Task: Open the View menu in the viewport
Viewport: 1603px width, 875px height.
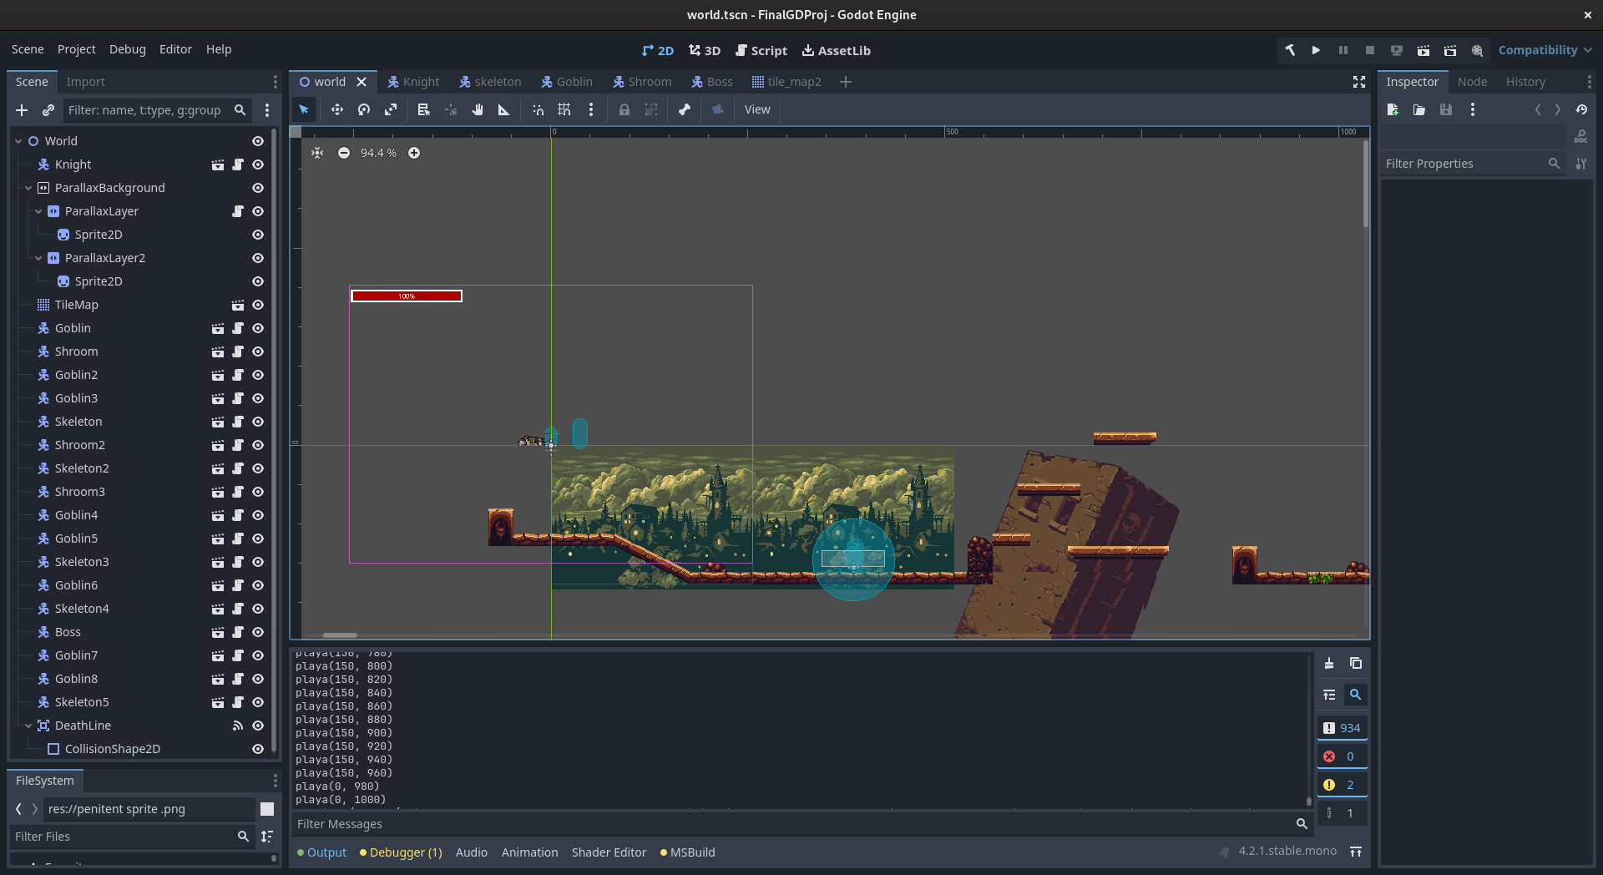Action: click(756, 109)
